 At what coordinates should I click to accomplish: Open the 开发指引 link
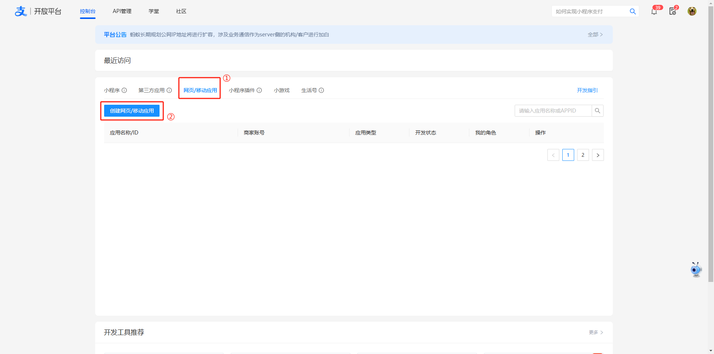[587, 90]
